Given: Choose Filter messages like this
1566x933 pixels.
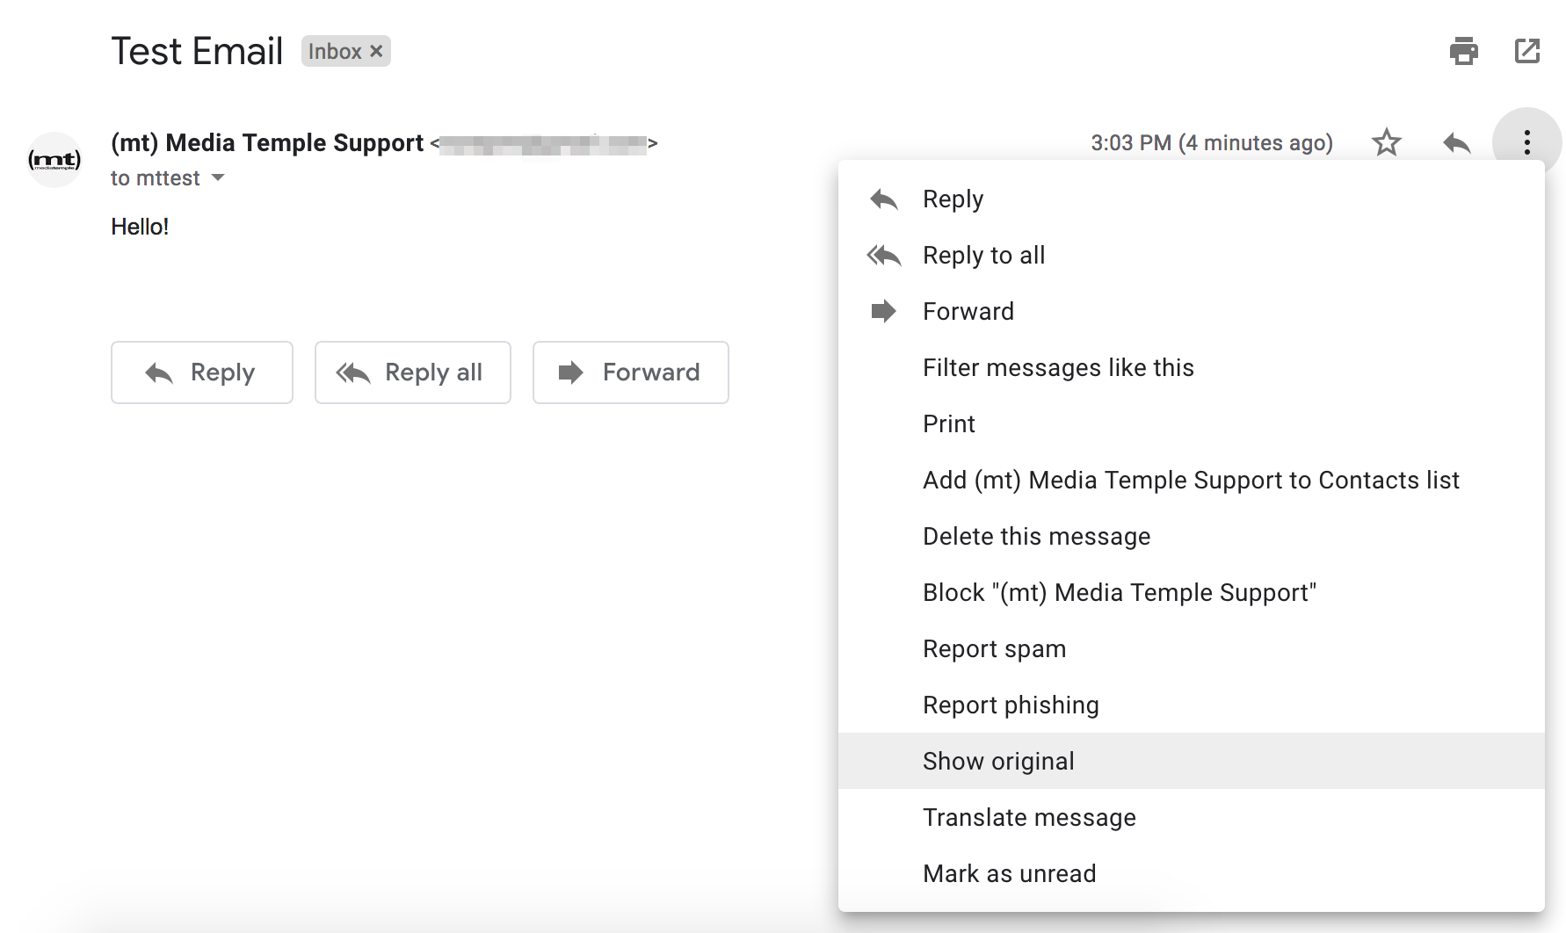Looking at the screenshot, I should coord(1058,368).
